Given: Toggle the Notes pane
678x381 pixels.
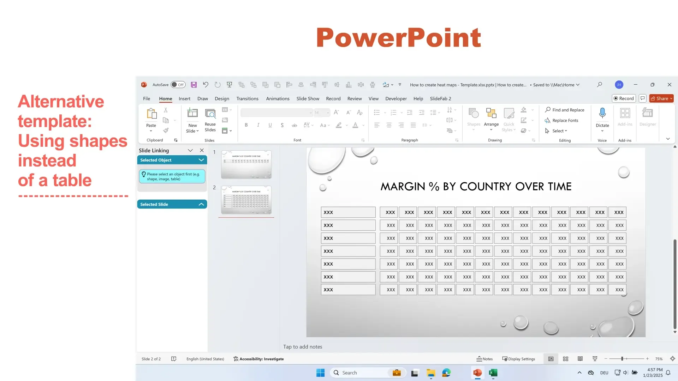Looking at the screenshot, I should pos(484,359).
